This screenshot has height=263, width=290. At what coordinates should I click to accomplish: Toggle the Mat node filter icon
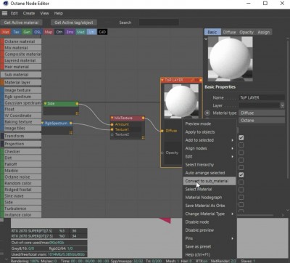(x=5, y=32)
